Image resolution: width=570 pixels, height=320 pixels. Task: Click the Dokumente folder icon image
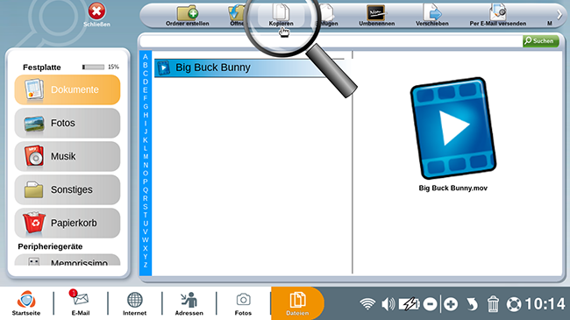pyautogui.click(x=34, y=89)
